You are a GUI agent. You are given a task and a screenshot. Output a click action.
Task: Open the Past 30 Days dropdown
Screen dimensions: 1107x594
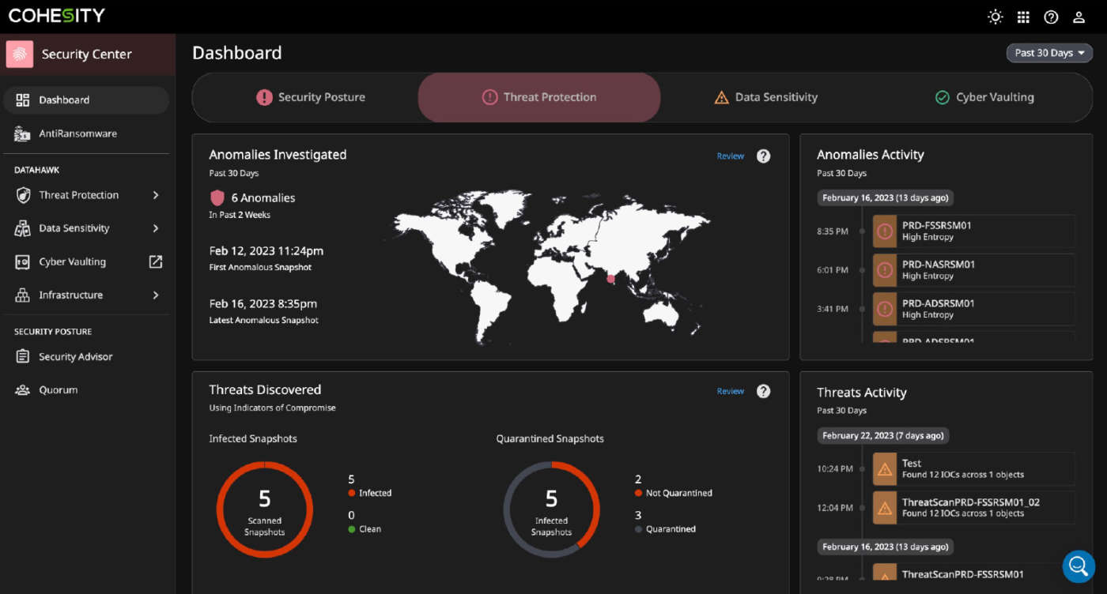point(1049,53)
